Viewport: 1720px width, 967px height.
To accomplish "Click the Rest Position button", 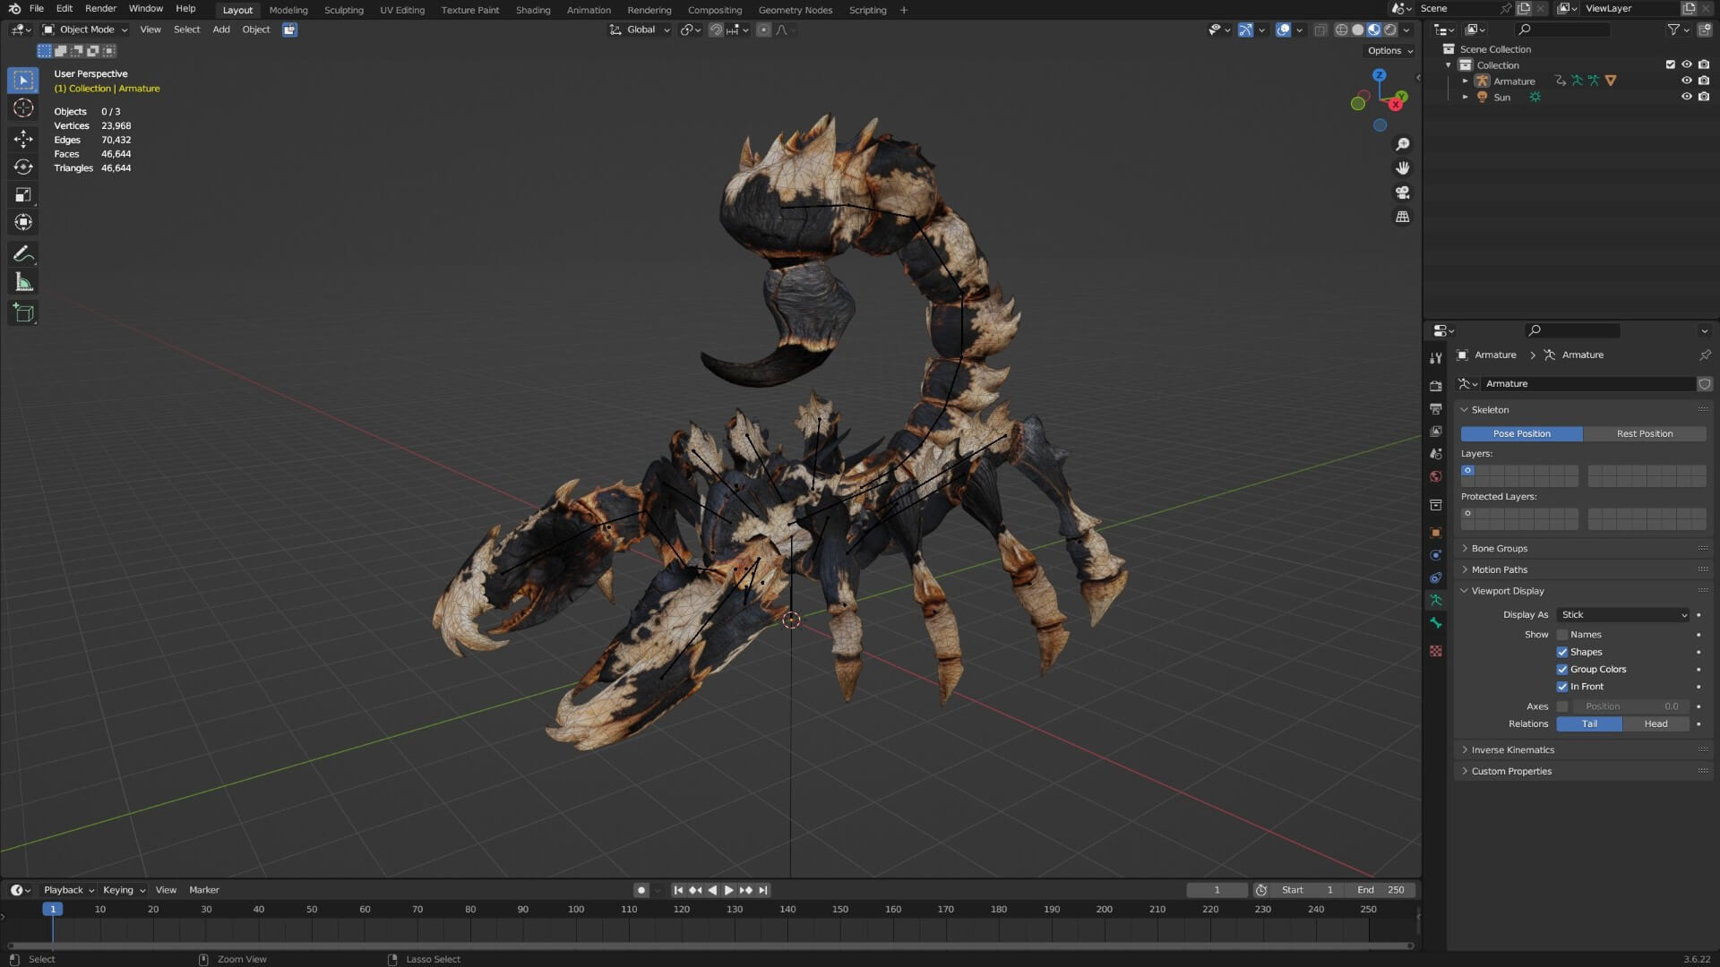I will point(1645,434).
